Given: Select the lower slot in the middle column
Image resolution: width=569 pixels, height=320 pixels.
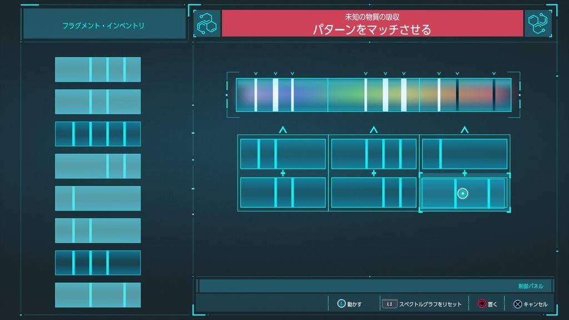Looking at the screenshot, I should [x=374, y=192].
